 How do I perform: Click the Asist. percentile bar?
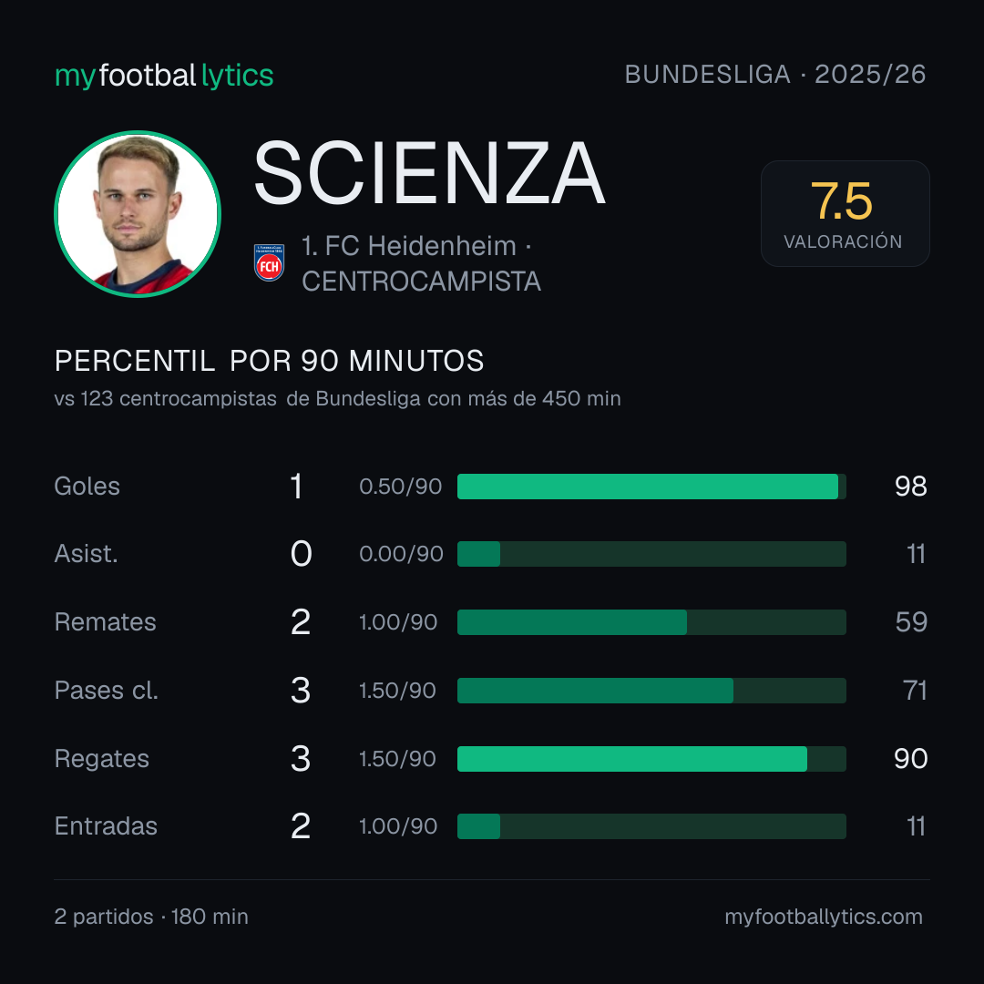tap(651, 554)
